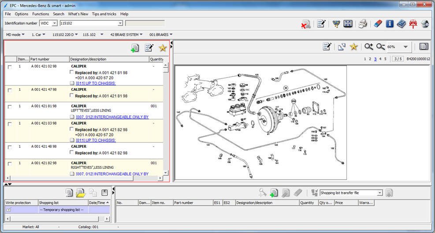Open first [011] UP TO CHASSIS link
Image resolution: width=435 pixels, height=233 pixels.
coord(96,83)
